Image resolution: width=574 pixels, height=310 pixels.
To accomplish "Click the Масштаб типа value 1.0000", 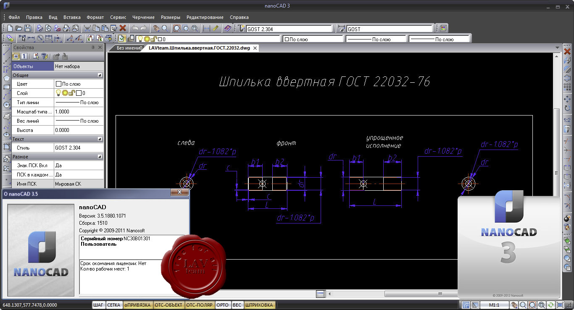I will [x=79, y=112].
